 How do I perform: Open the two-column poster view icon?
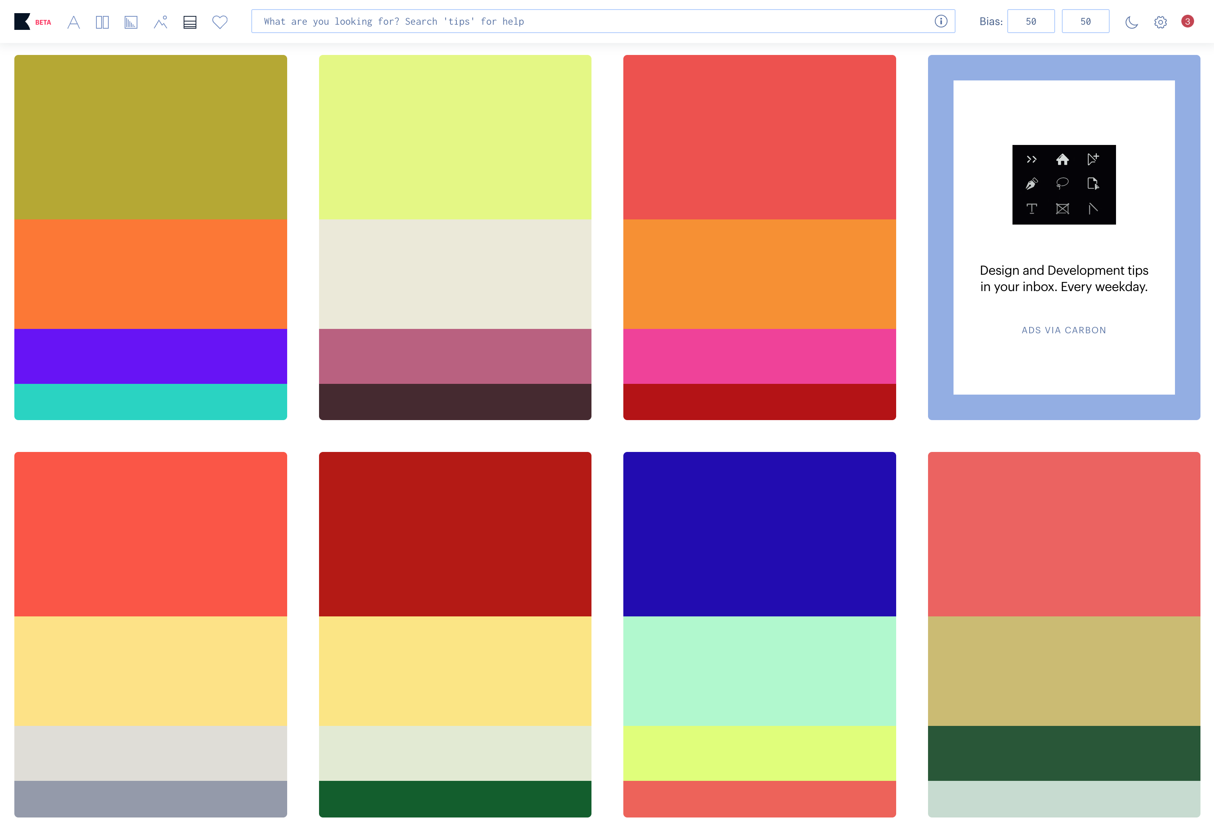[102, 22]
